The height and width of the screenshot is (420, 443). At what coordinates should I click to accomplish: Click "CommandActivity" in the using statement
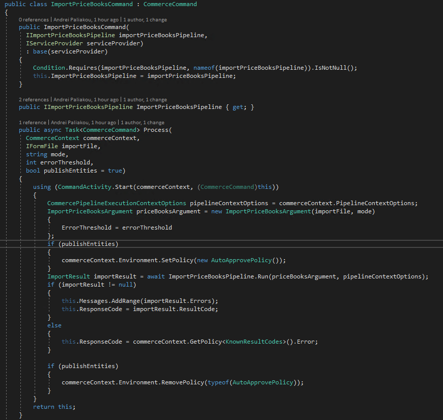pyautogui.click(x=85, y=187)
